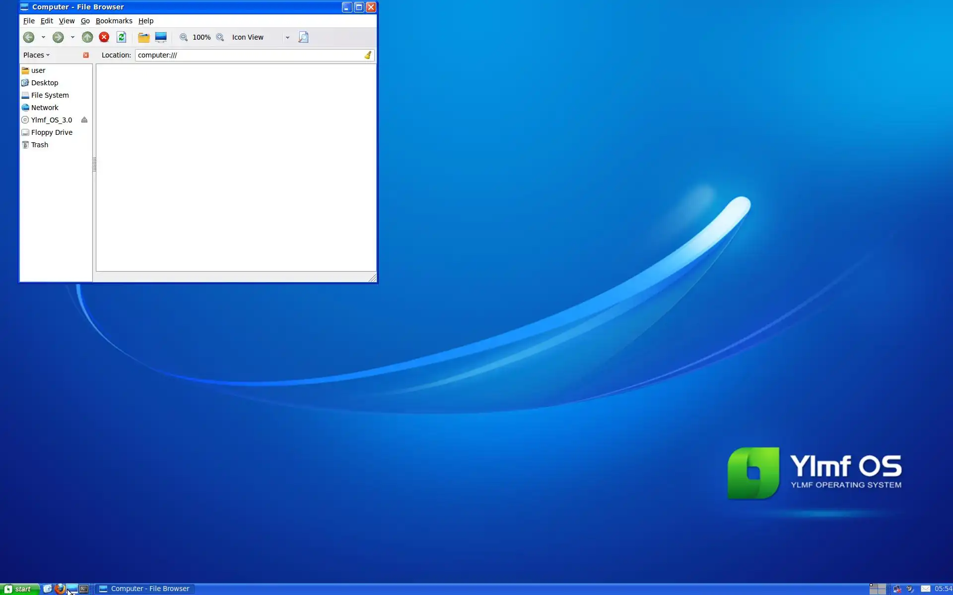The height and width of the screenshot is (595, 953).
Task: Go up to the parent folder
Action: (x=87, y=37)
